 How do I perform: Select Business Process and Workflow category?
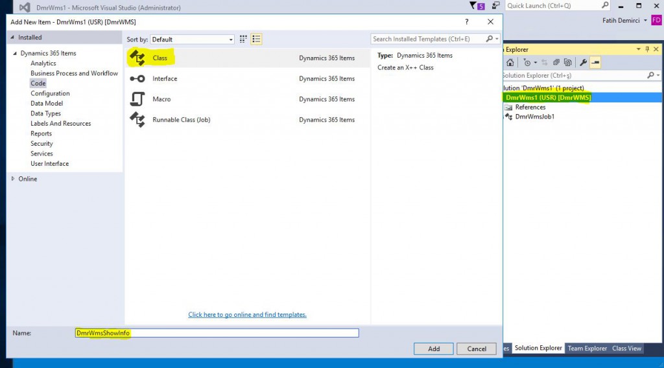click(x=74, y=73)
